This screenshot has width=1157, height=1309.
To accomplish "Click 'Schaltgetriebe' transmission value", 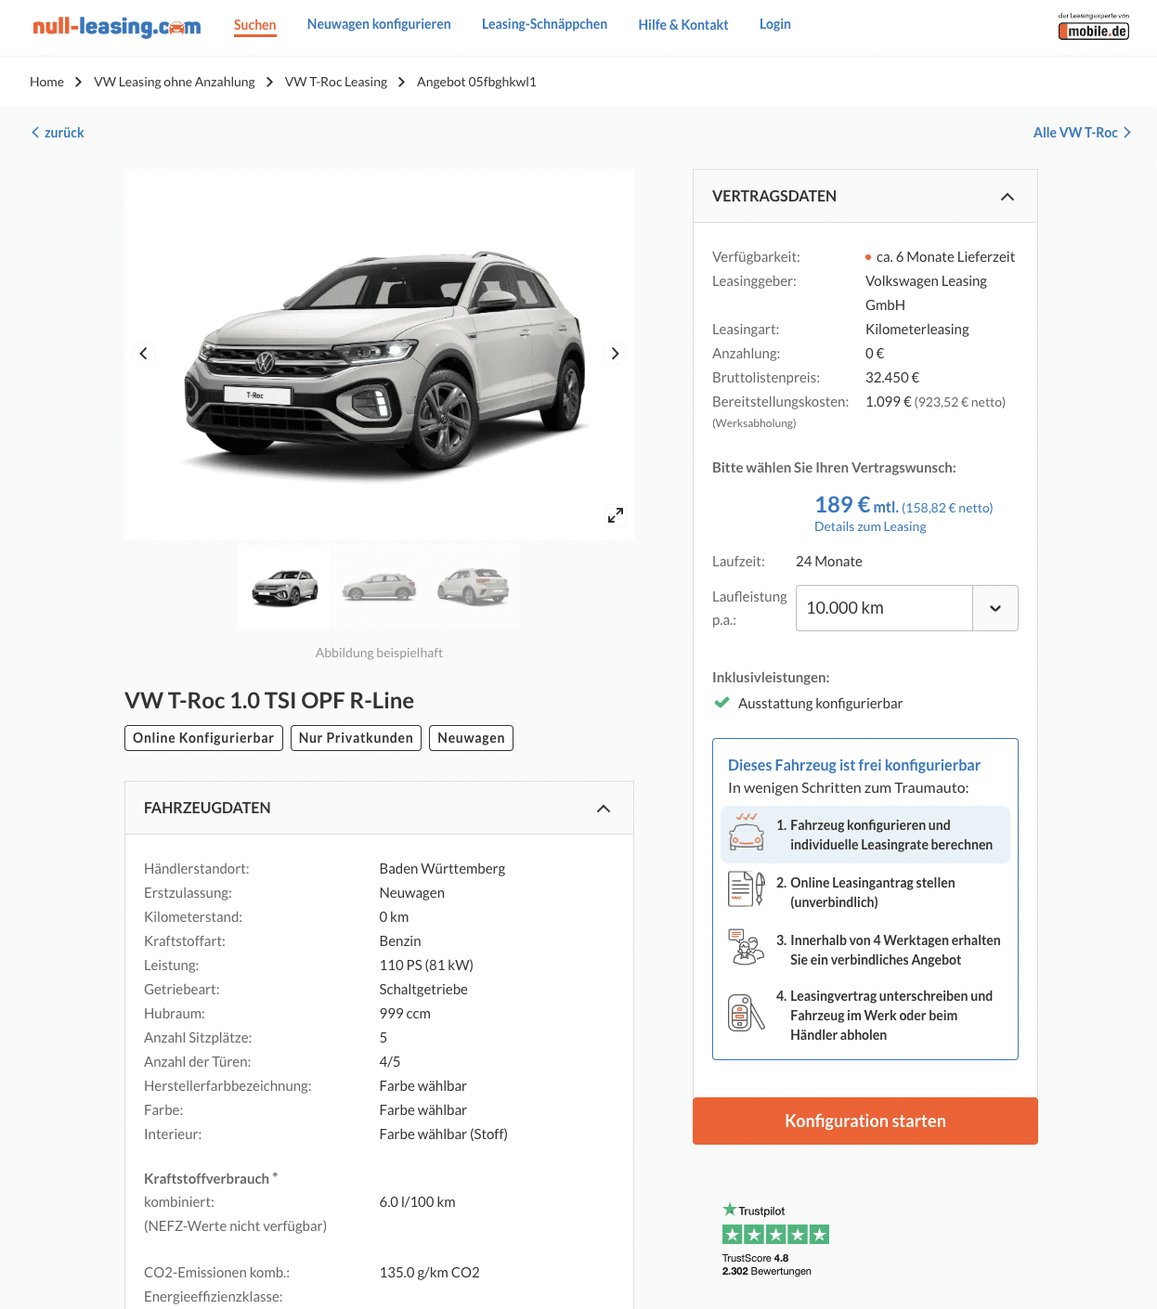I will coord(423,990).
